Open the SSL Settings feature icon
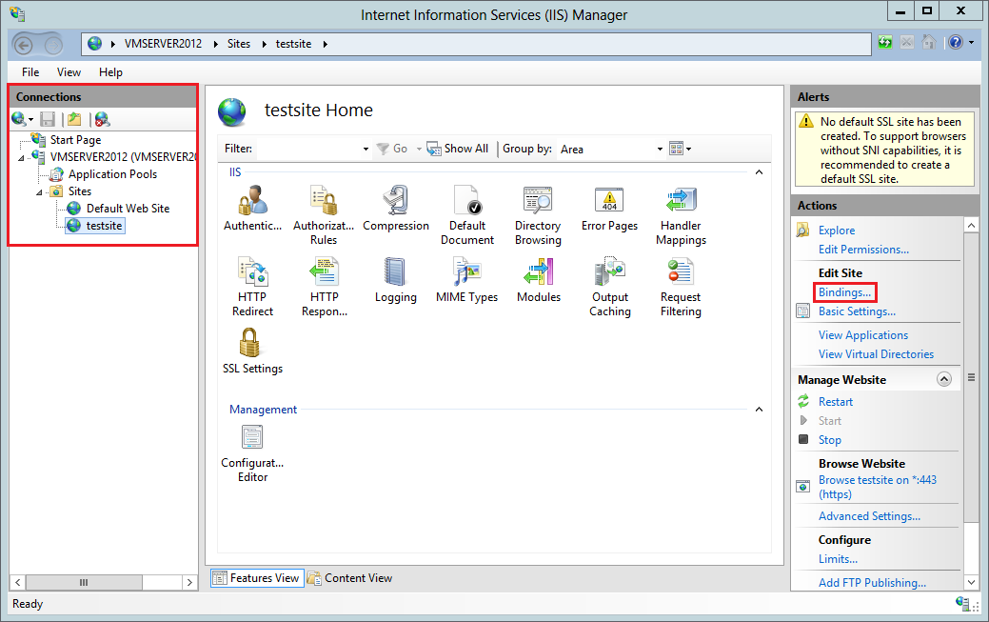 (x=251, y=344)
